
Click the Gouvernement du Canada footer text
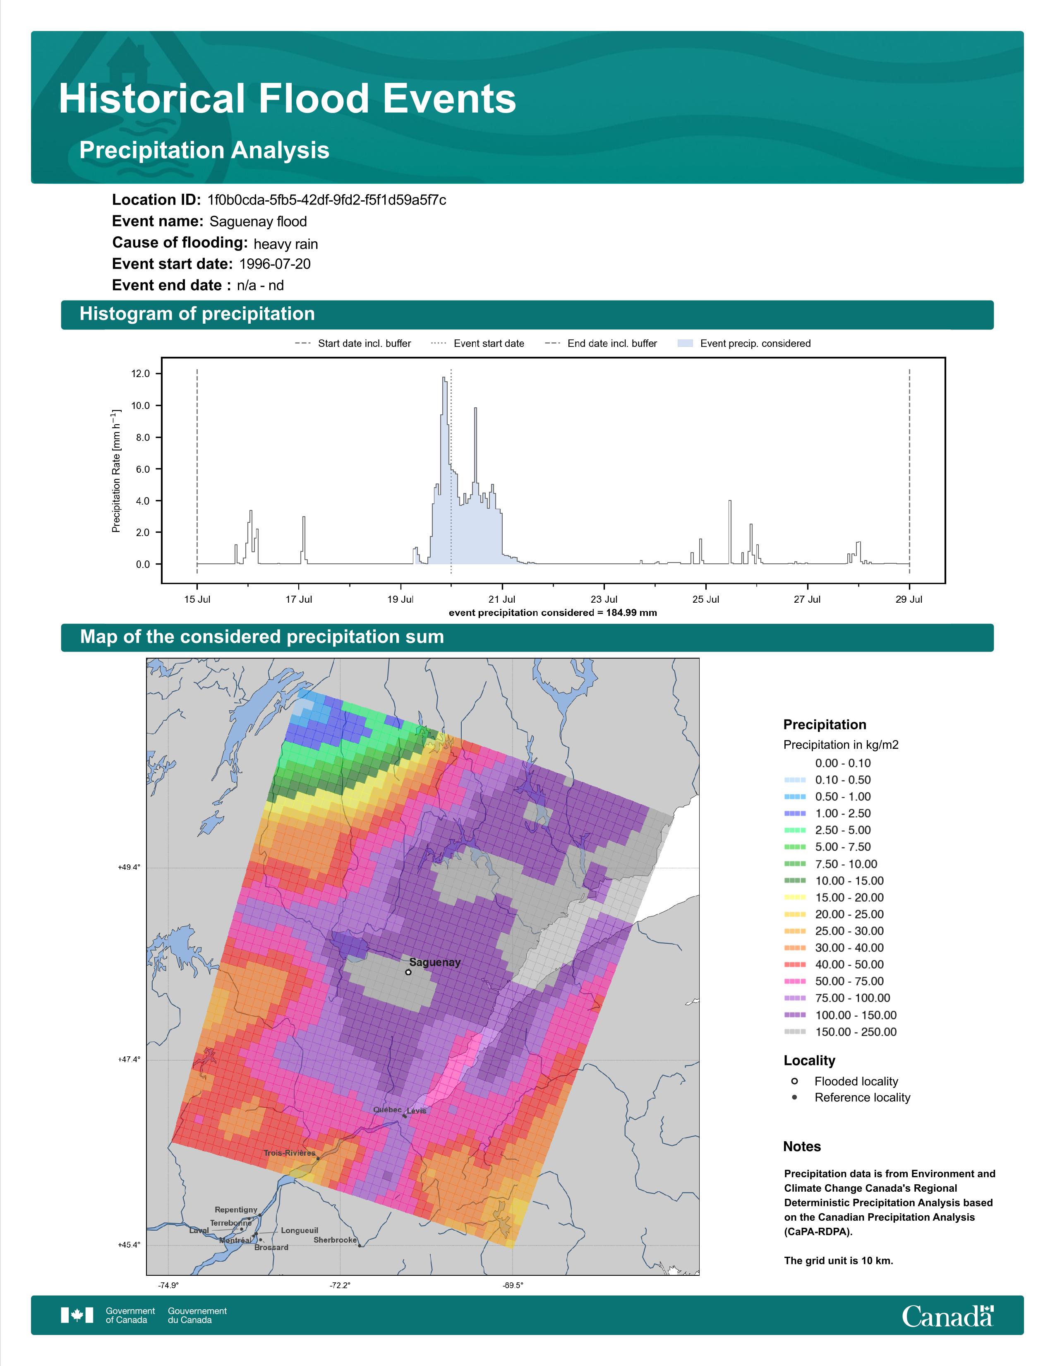(x=197, y=1315)
